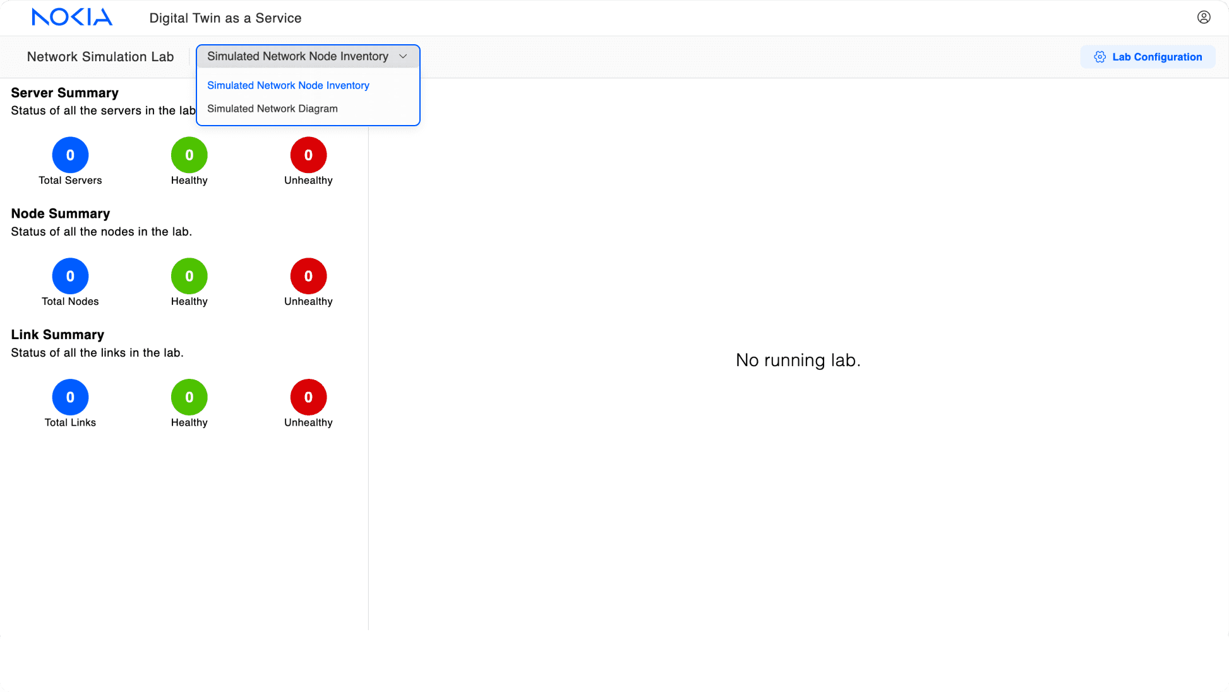Click the green Healthy servers circle
Viewport: 1229px width, 692px height.
189,155
